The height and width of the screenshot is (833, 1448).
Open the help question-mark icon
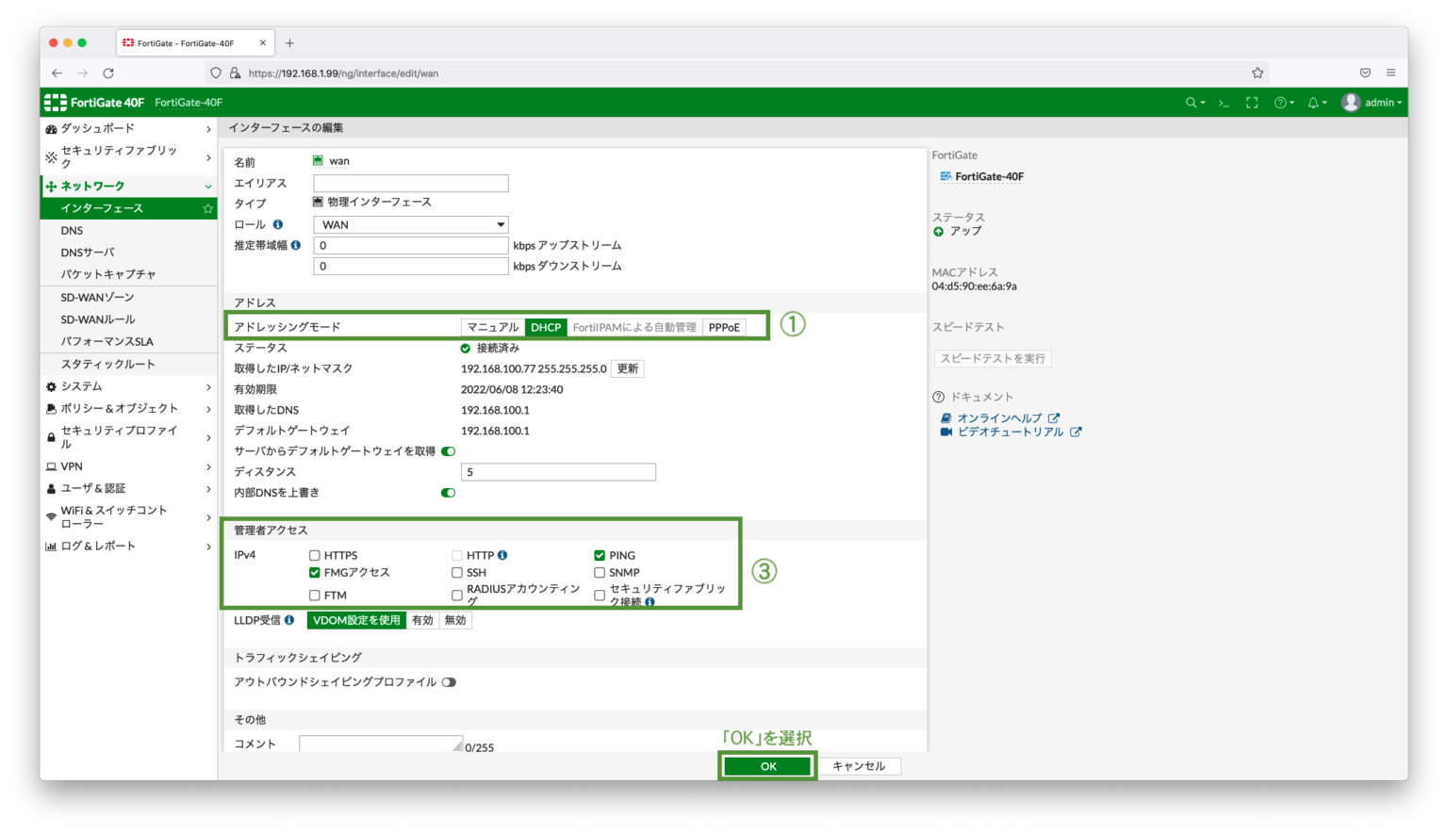coord(1280,102)
